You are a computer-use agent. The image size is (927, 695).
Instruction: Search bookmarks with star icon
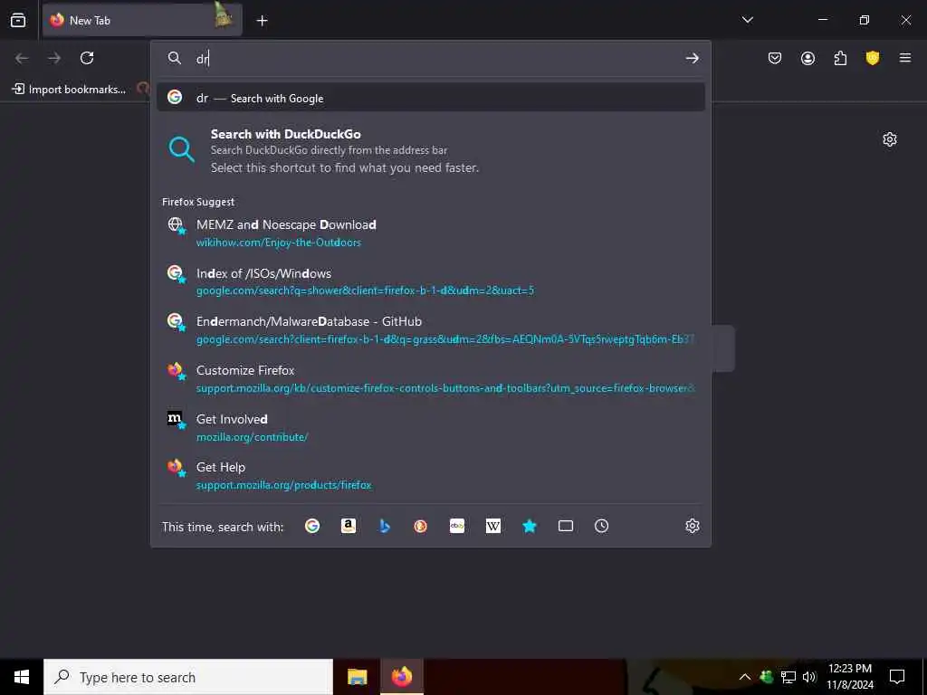(x=529, y=526)
